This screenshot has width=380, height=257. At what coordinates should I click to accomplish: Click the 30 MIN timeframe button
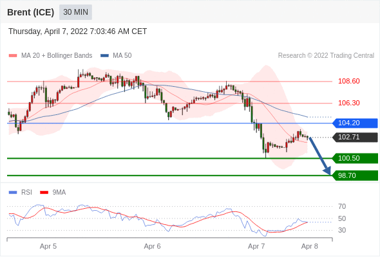pos(75,12)
